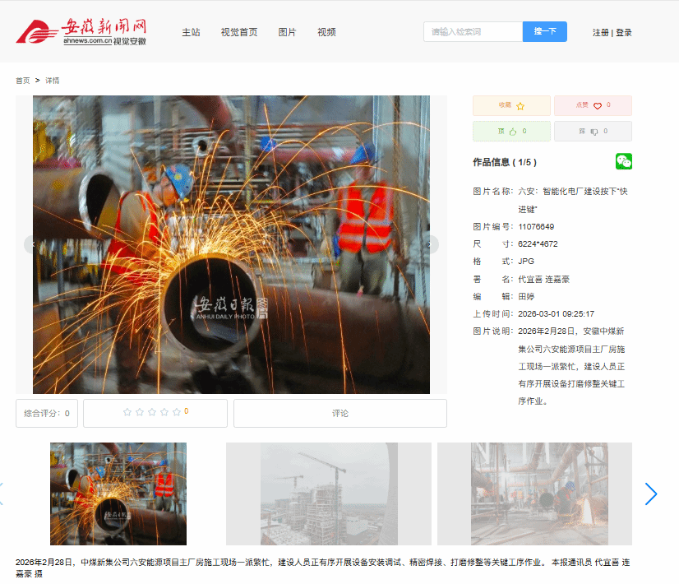Upvote with the 顶 thumbs-up icon
679x584 pixels.
[x=513, y=132]
